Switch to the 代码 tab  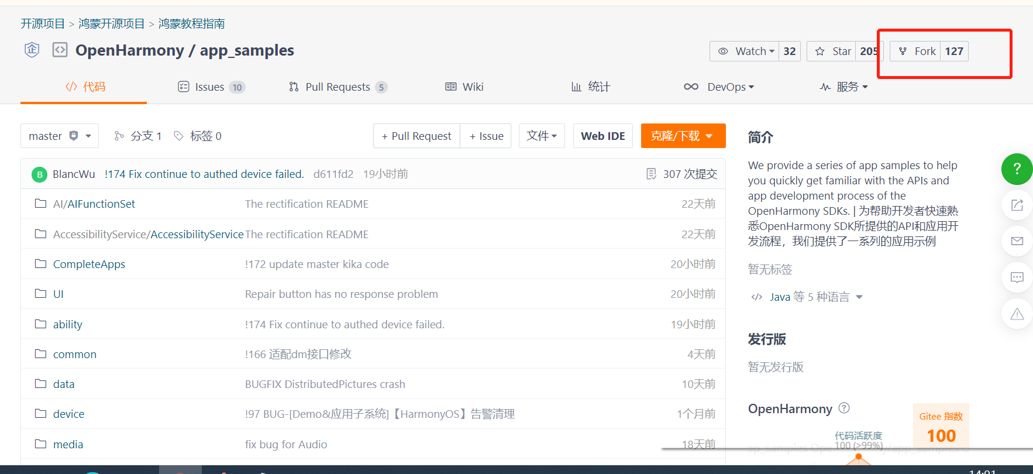click(84, 87)
